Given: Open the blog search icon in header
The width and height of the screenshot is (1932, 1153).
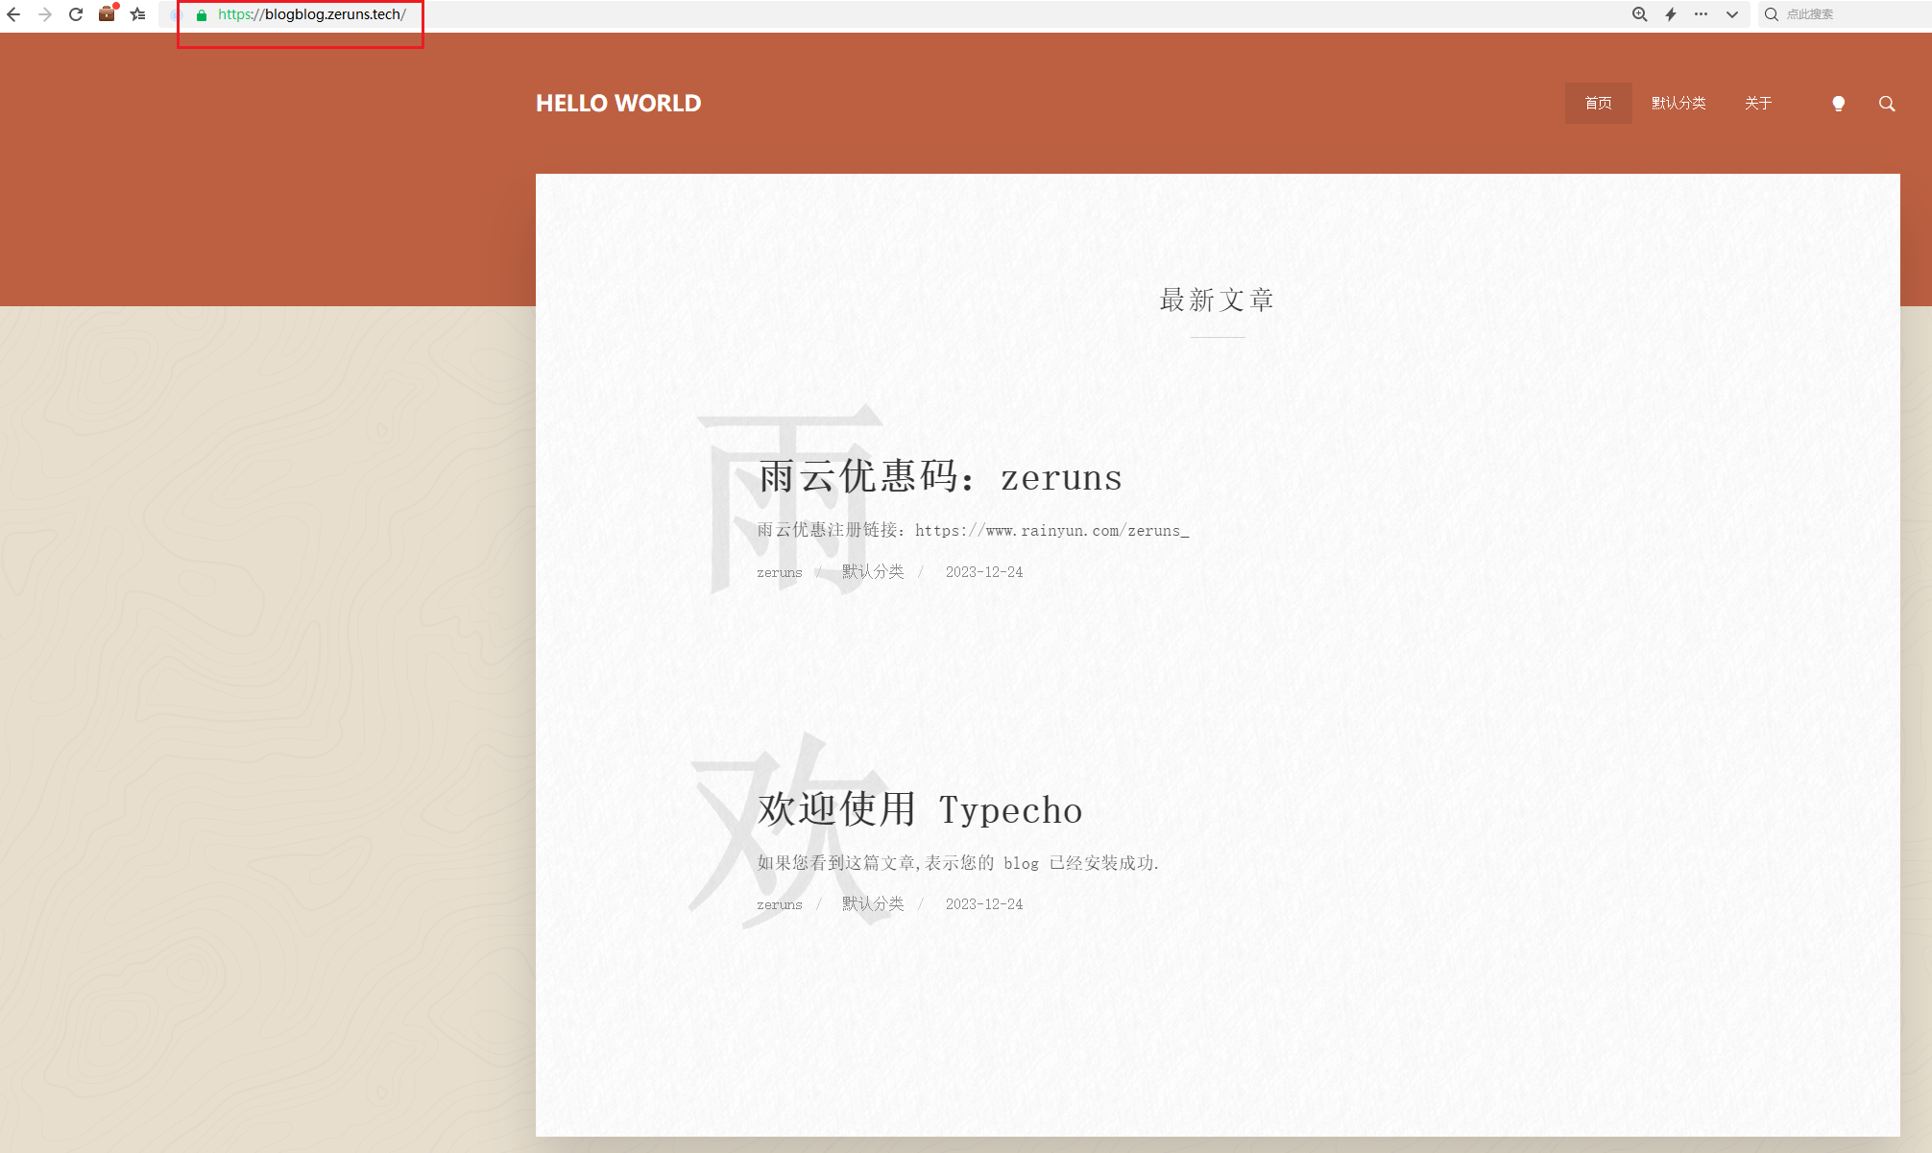Looking at the screenshot, I should point(1886,104).
